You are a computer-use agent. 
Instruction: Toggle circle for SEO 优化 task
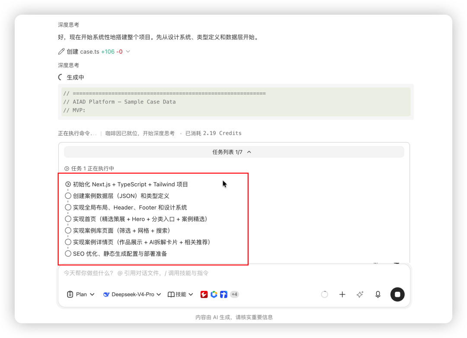pyautogui.click(x=68, y=254)
